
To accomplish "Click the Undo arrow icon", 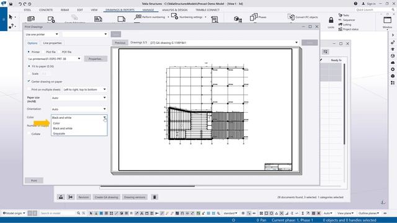I will 20,4.
